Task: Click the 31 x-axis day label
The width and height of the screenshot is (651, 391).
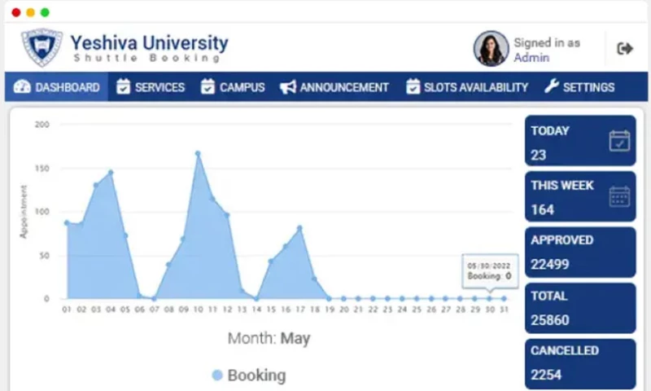Action: pos(504,310)
